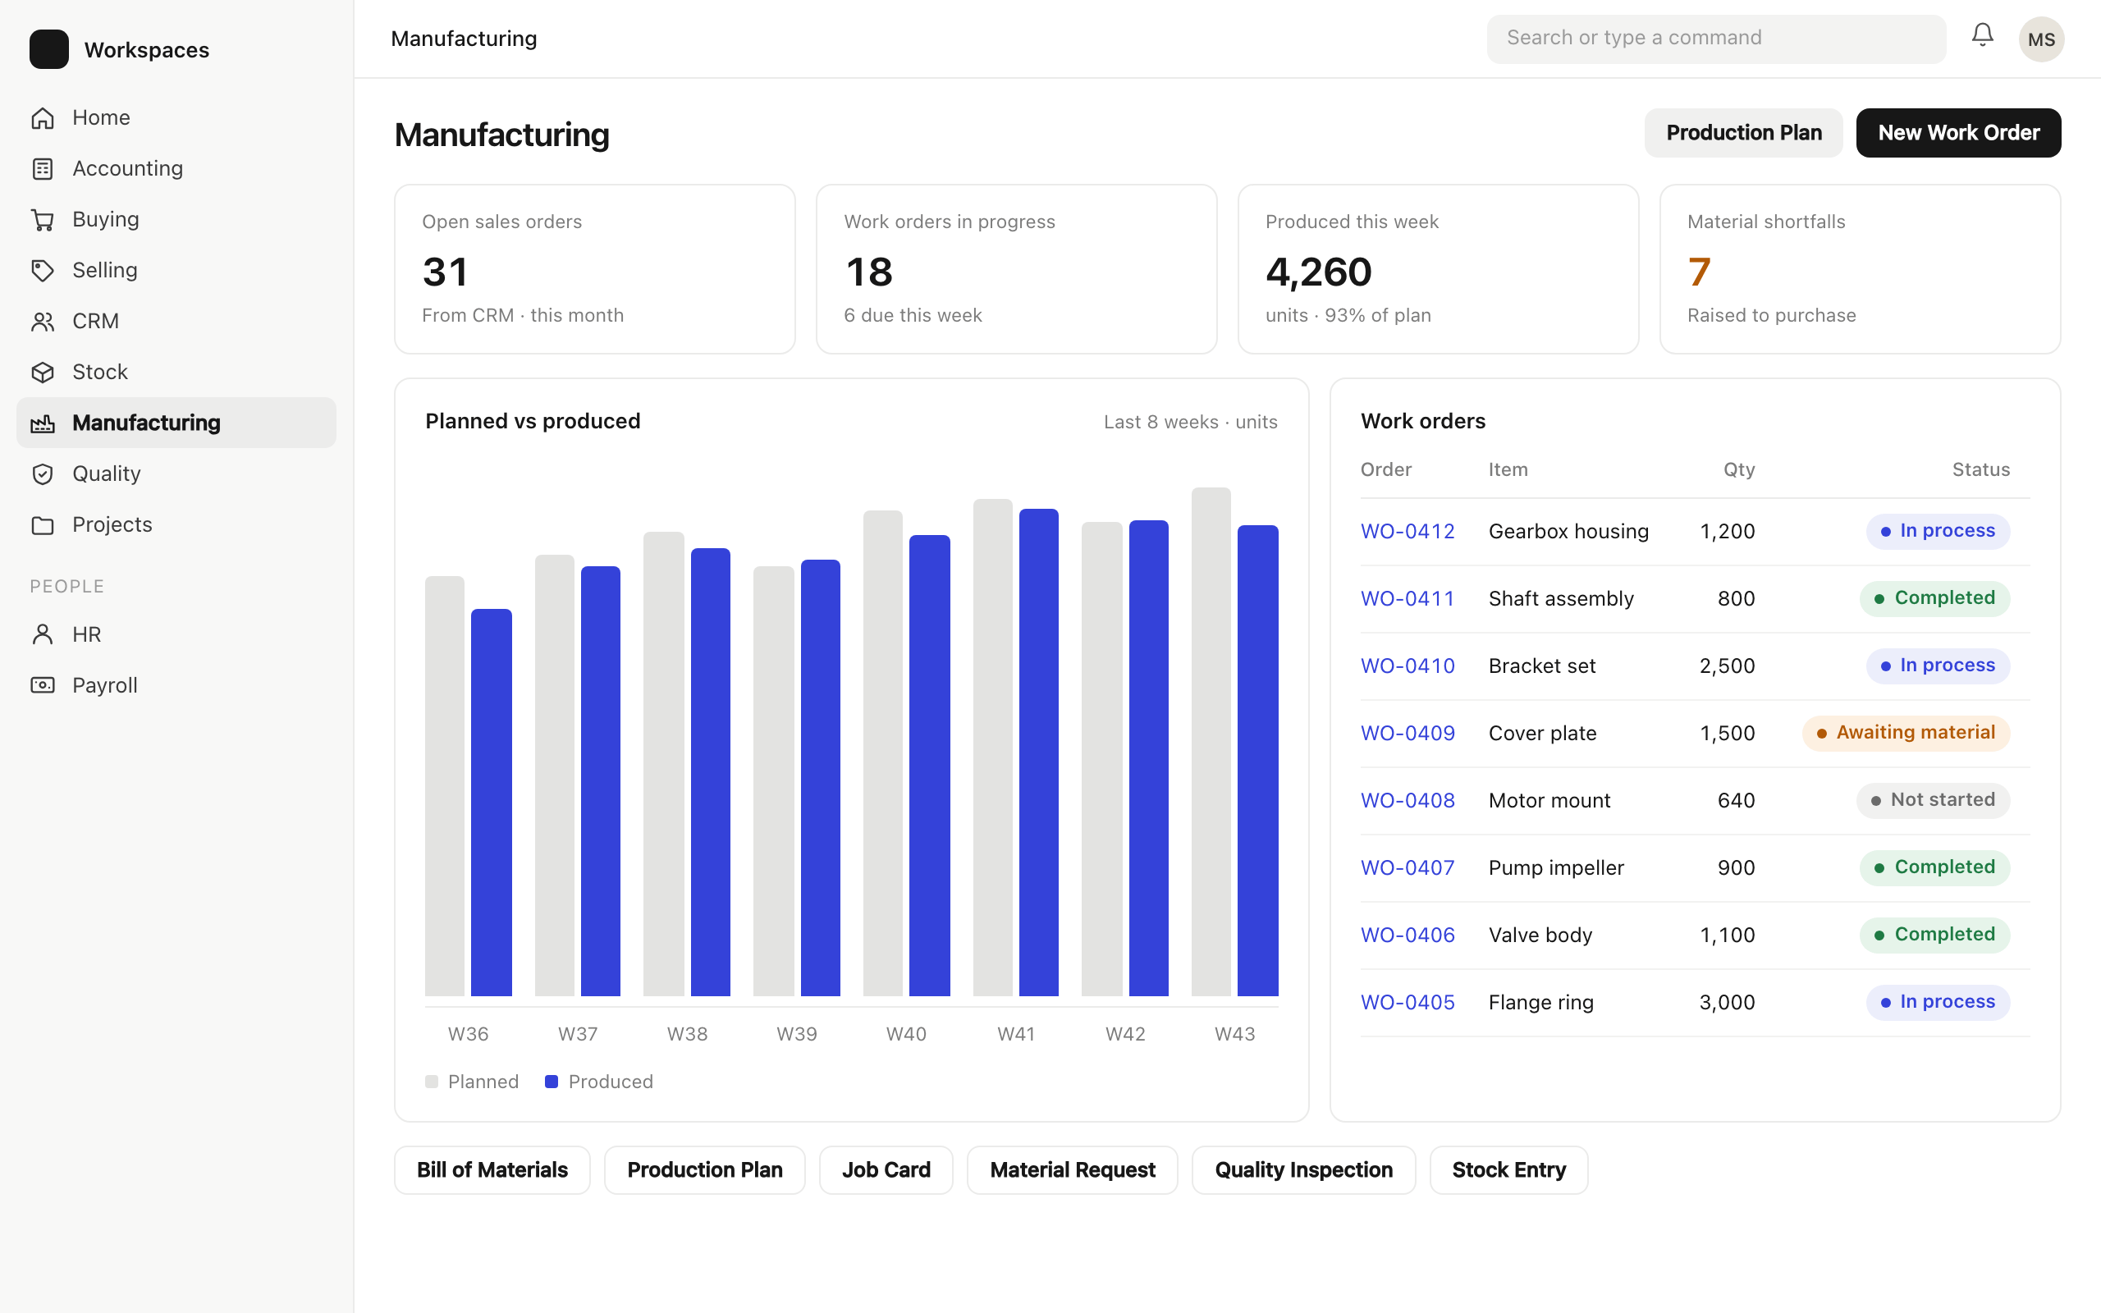The height and width of the screenshot is (1313, 2101).
Task: Click the Awaiting material status badge
Action: coord(1906,733)
